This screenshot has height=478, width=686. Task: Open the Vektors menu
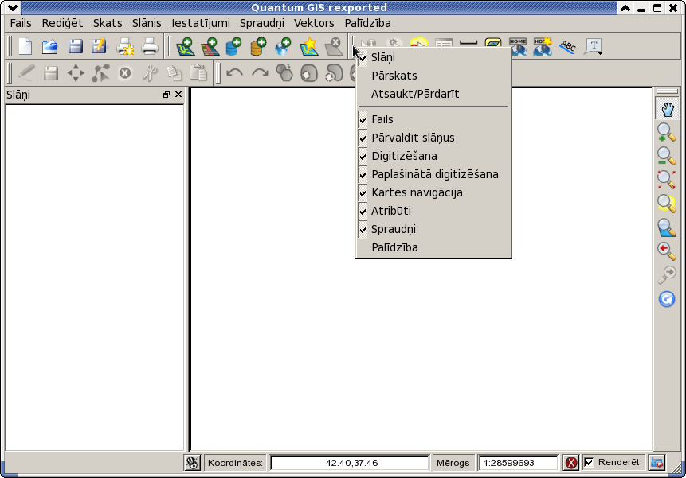314,23
